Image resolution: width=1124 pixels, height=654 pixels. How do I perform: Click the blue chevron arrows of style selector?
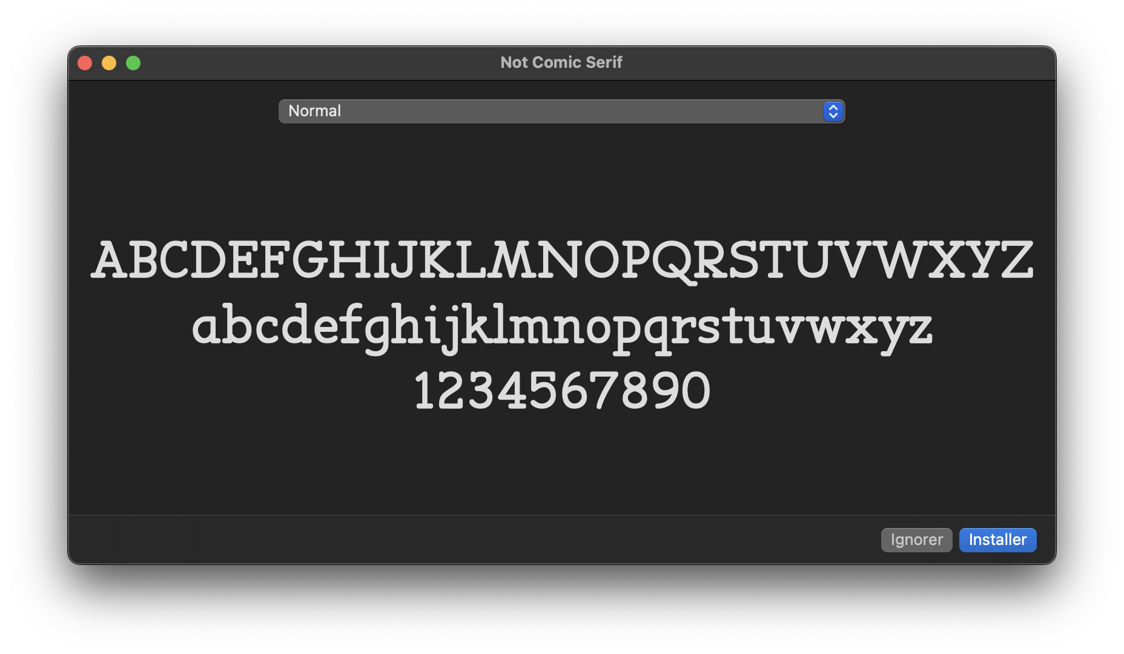point(833,111)
